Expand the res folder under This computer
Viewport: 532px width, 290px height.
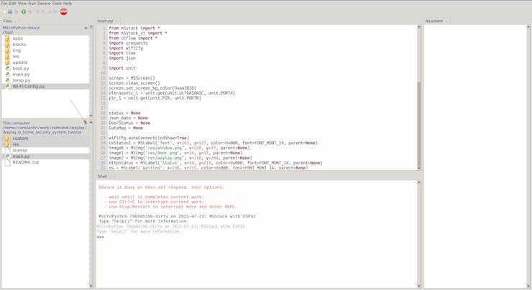click(3, 145)
